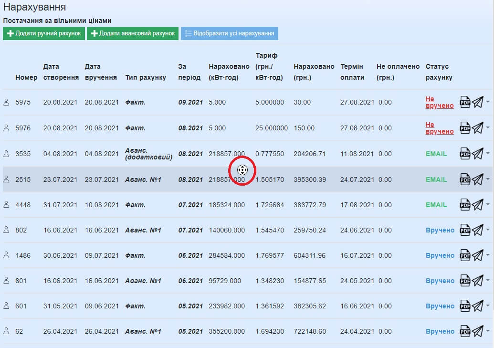Click send icon for invoice 2515
The width and height of the screenshot is (494, 348).
[478, 179]
